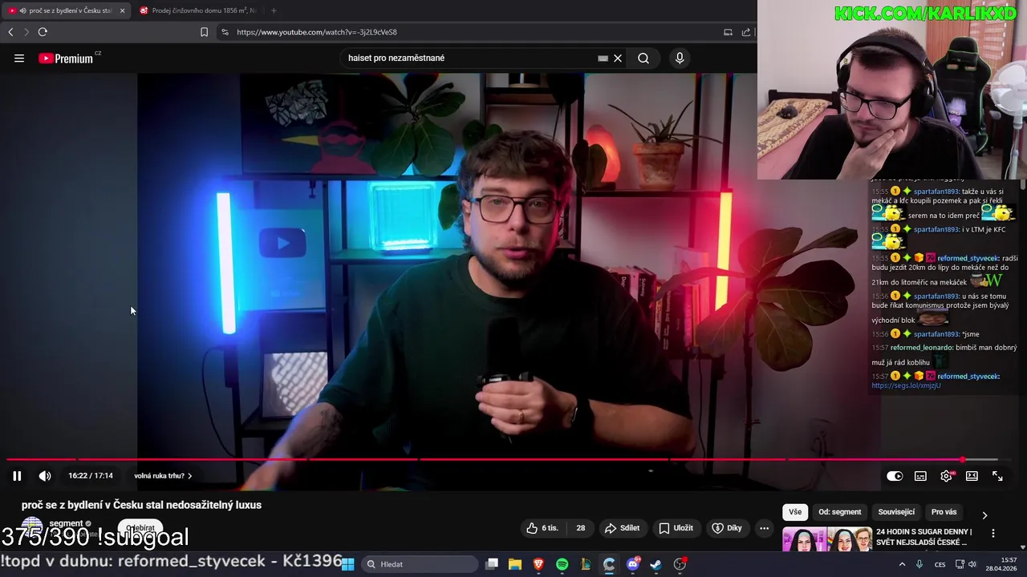This screenshot has width=1027, height=577.
Task: Select the Související filter chip
Action: pyautogui.click(x=896, y=512)
